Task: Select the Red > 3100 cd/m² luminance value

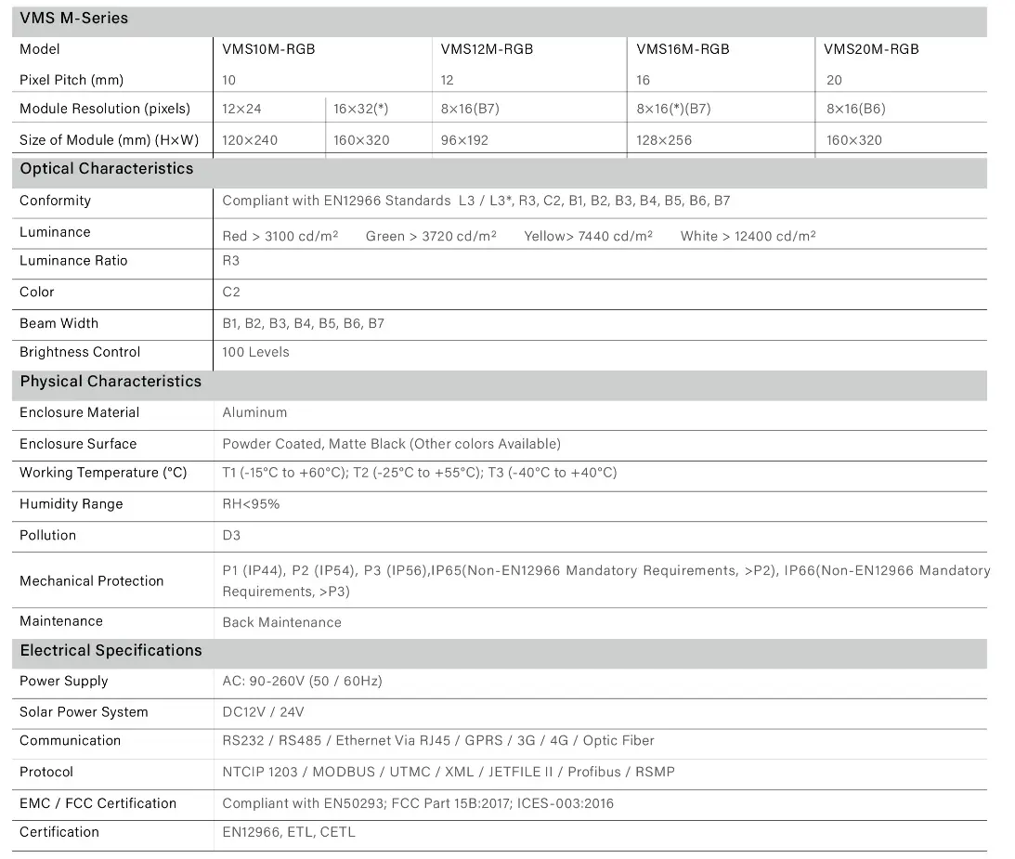Action: coord(280,236)
